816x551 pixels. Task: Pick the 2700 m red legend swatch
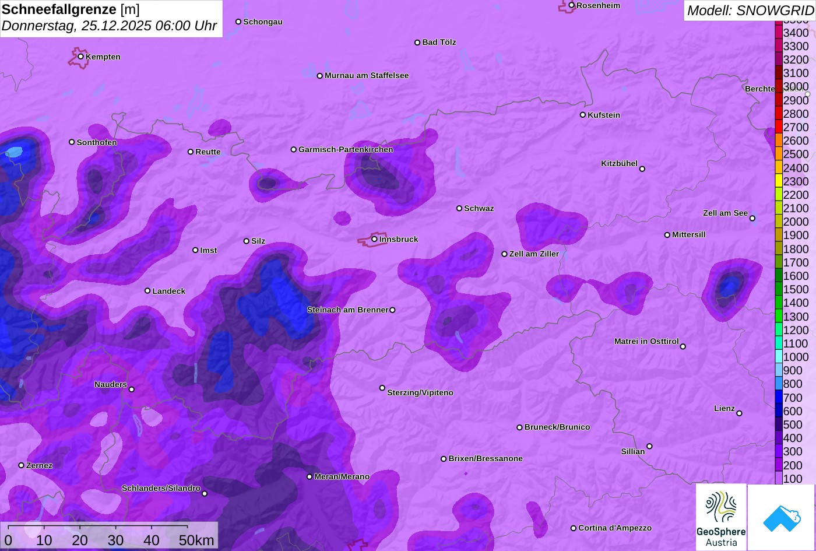click(x=778, y=127)
